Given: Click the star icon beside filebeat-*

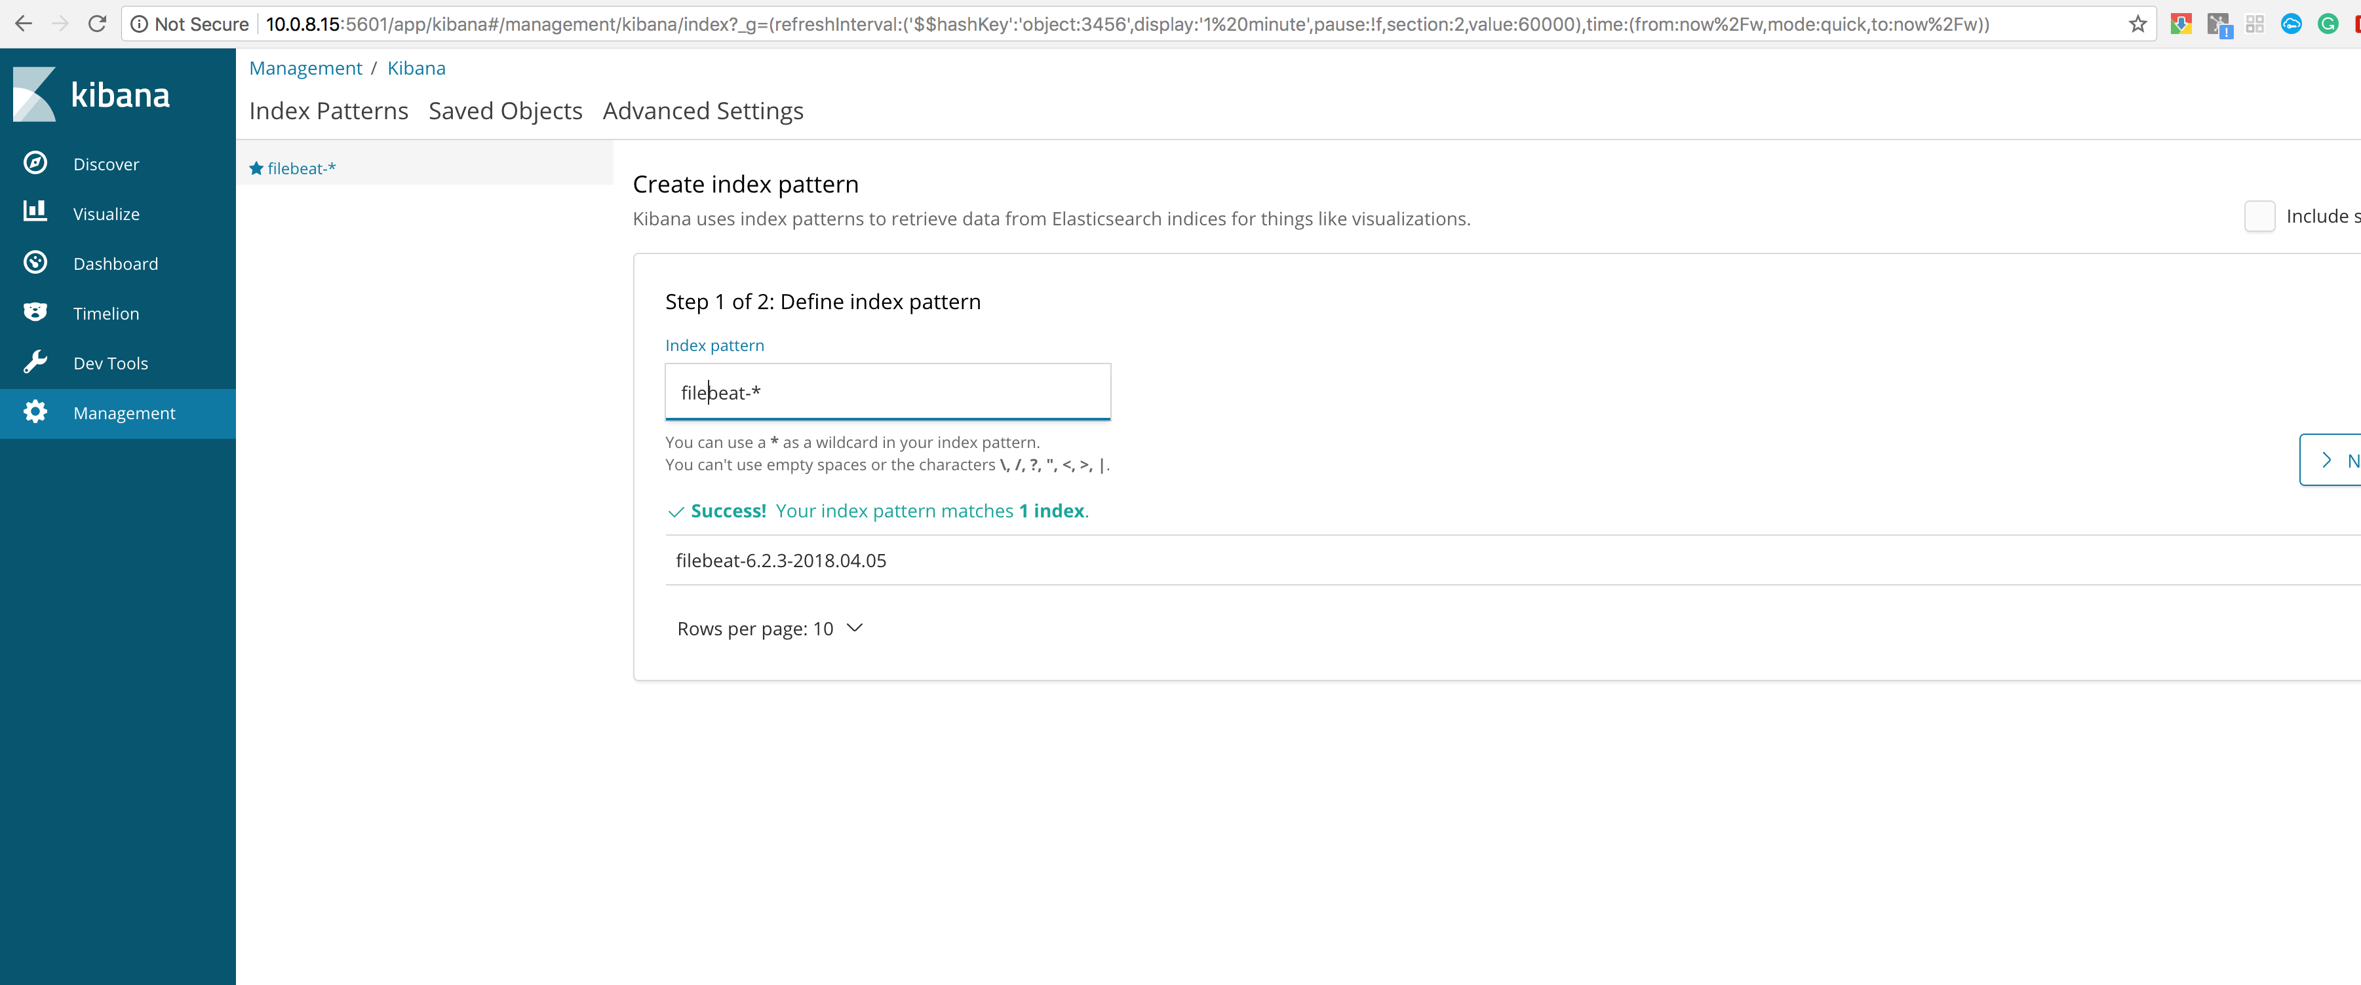Looking at the screenshot, I should pyautogui.click(x=257, y=168).
